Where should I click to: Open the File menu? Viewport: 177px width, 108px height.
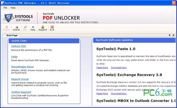tap(5, 8)
